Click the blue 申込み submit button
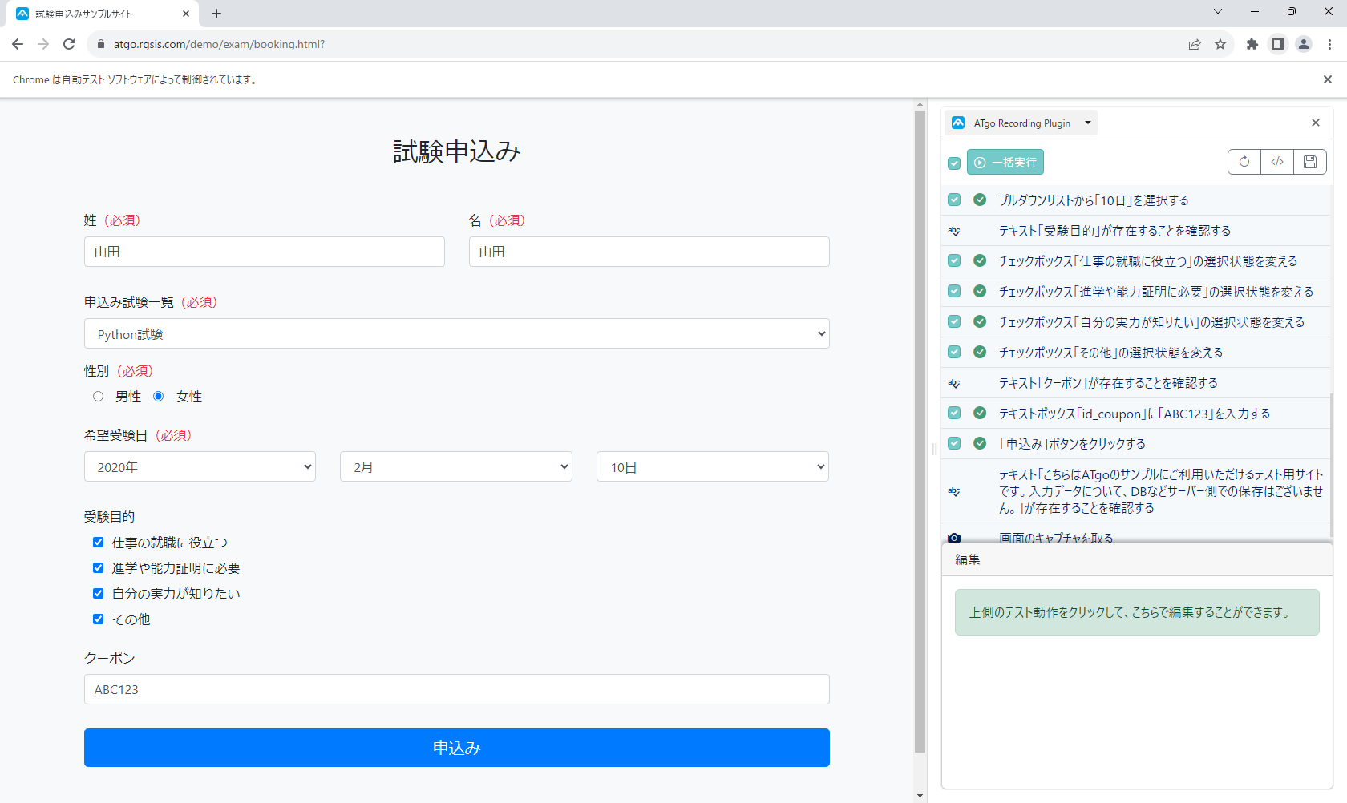The image size is (1347, 803). point(456,747)
